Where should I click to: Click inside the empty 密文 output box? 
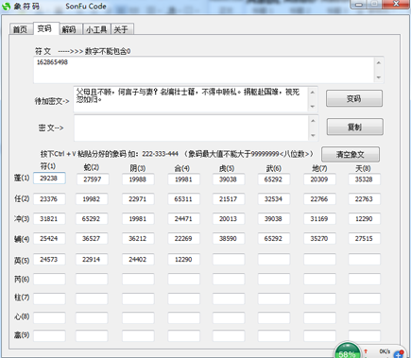click(x=191, y=128)
